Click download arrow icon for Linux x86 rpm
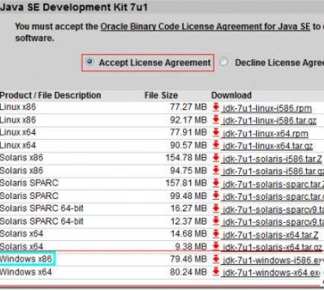This screenshot has height=291, width=324. pos(216,107)
